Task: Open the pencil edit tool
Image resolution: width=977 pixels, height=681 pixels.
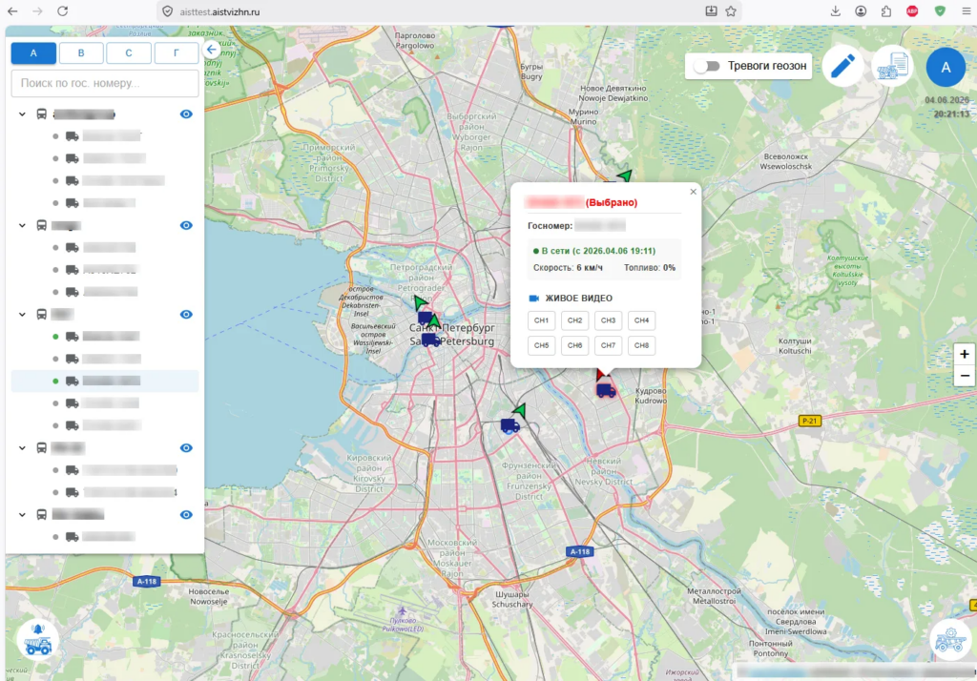Action: [842, 66]
